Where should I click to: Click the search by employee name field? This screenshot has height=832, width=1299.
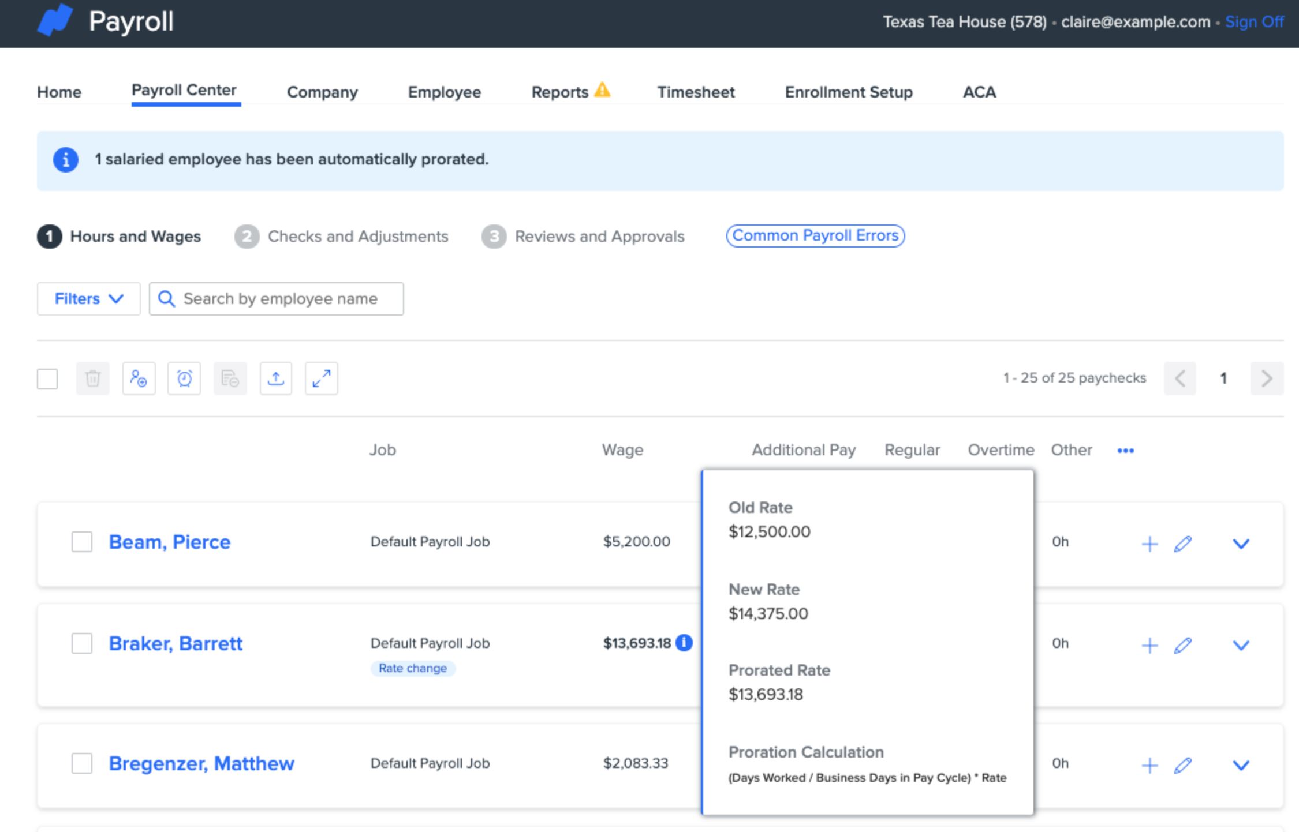pyautogui.click(x=277, y=299)
